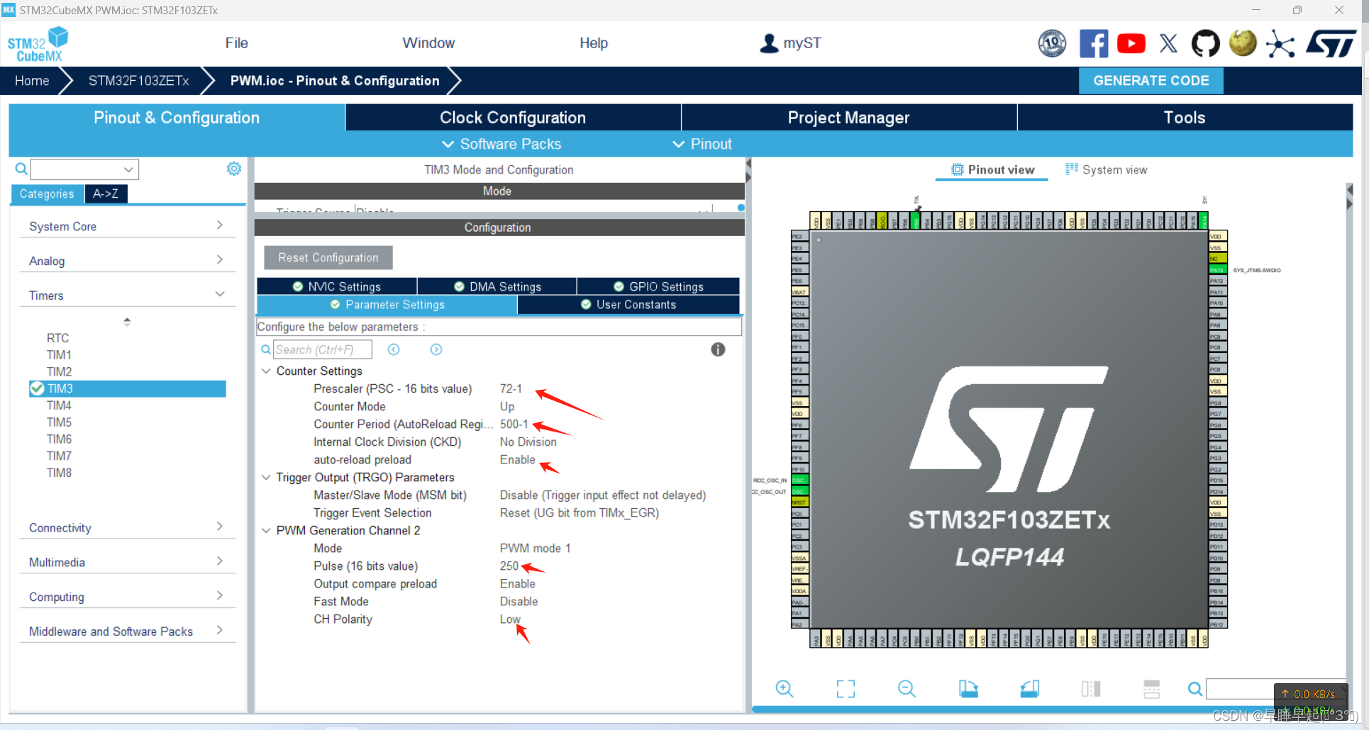Zoom out of the pinout view
The image size is (1369, 730).
(906, 688)
